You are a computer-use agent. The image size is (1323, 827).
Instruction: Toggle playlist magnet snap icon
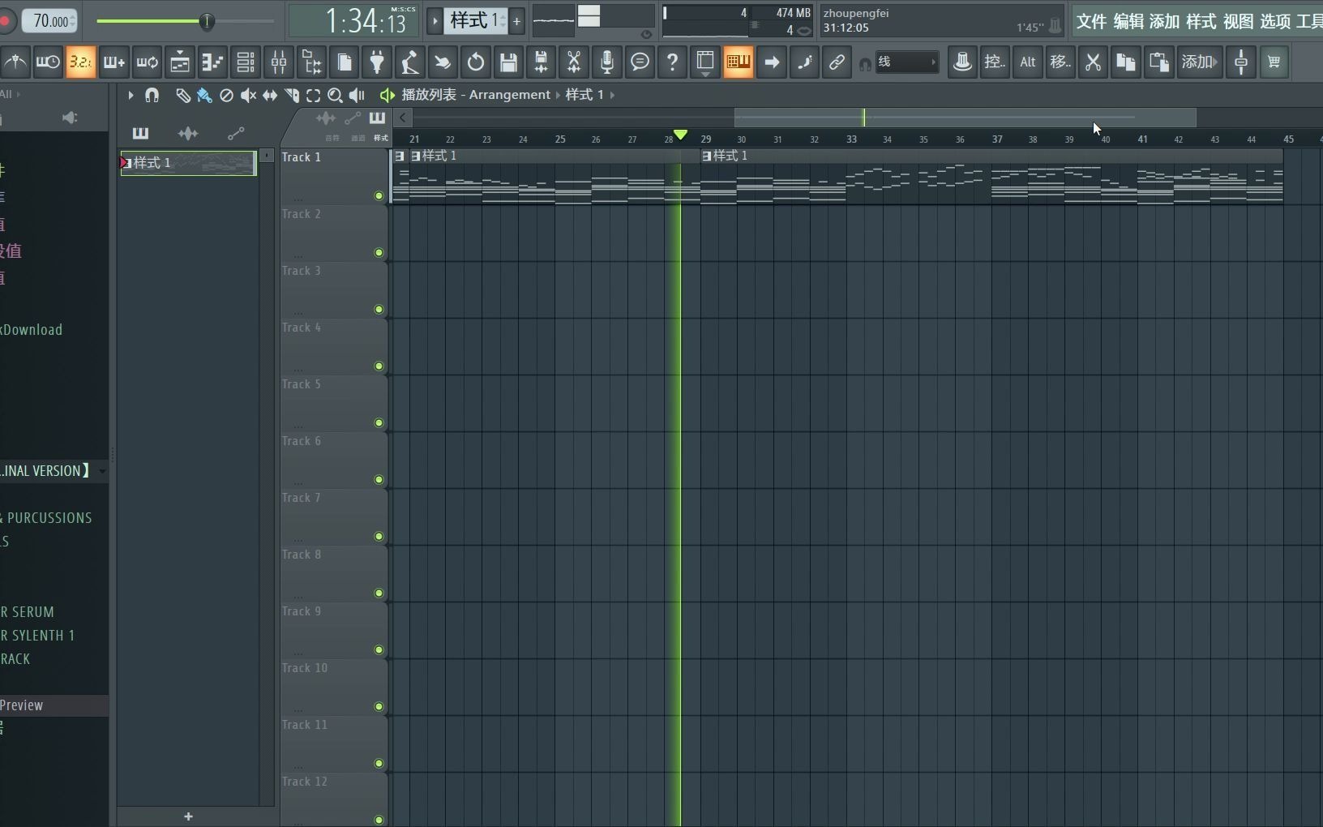(x=152, y=96)
